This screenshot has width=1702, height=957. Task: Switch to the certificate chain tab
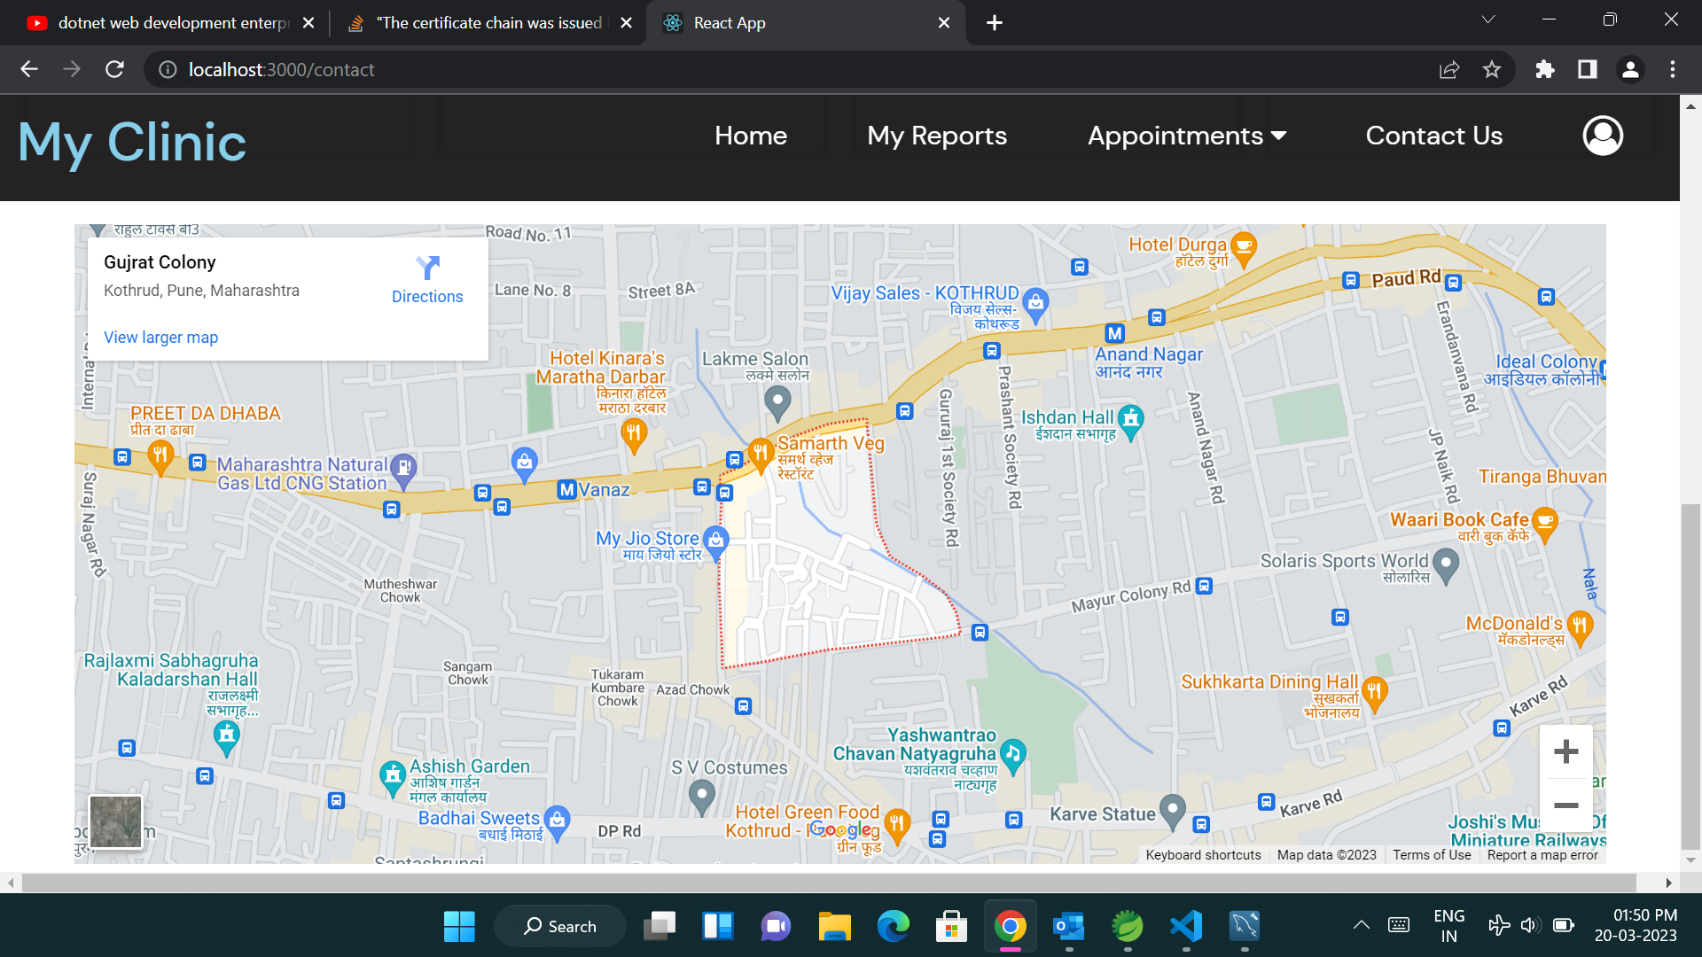tap(488, 23)
